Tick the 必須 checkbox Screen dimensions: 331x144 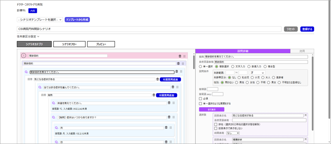[x=200, y=99]
